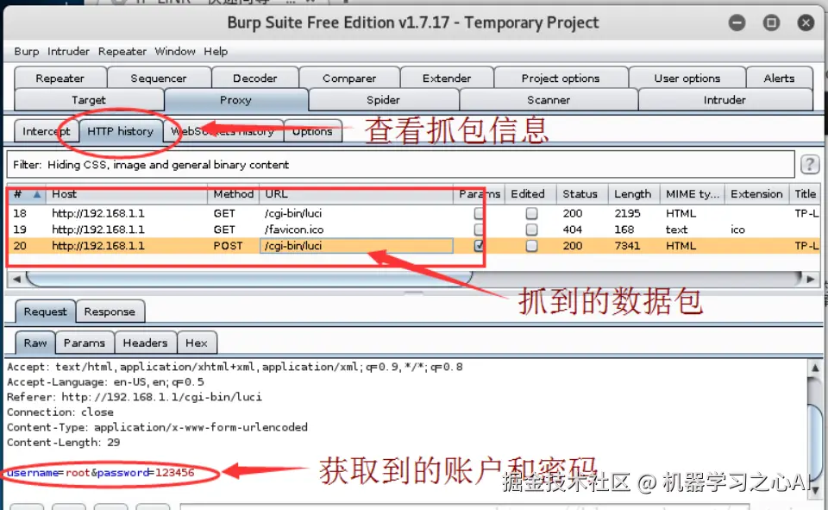Open the Intercept sub-tab
828x510 pixels.
[47, 131]
